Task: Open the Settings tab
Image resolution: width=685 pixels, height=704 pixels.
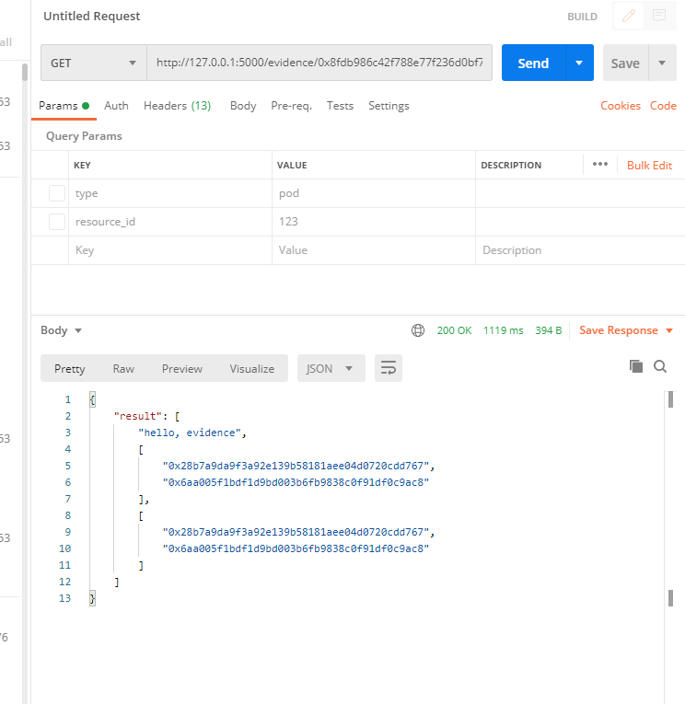Action: coord(389,106)
